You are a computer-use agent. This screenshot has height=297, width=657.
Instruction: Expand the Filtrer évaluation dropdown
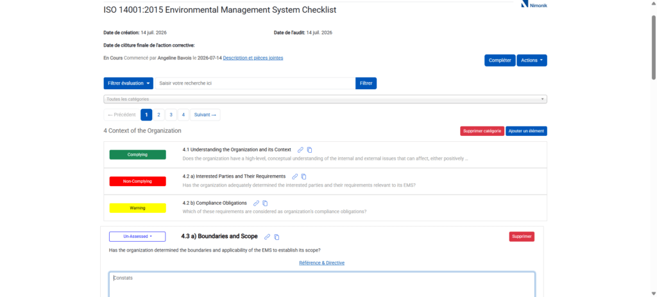click(128, 83)
